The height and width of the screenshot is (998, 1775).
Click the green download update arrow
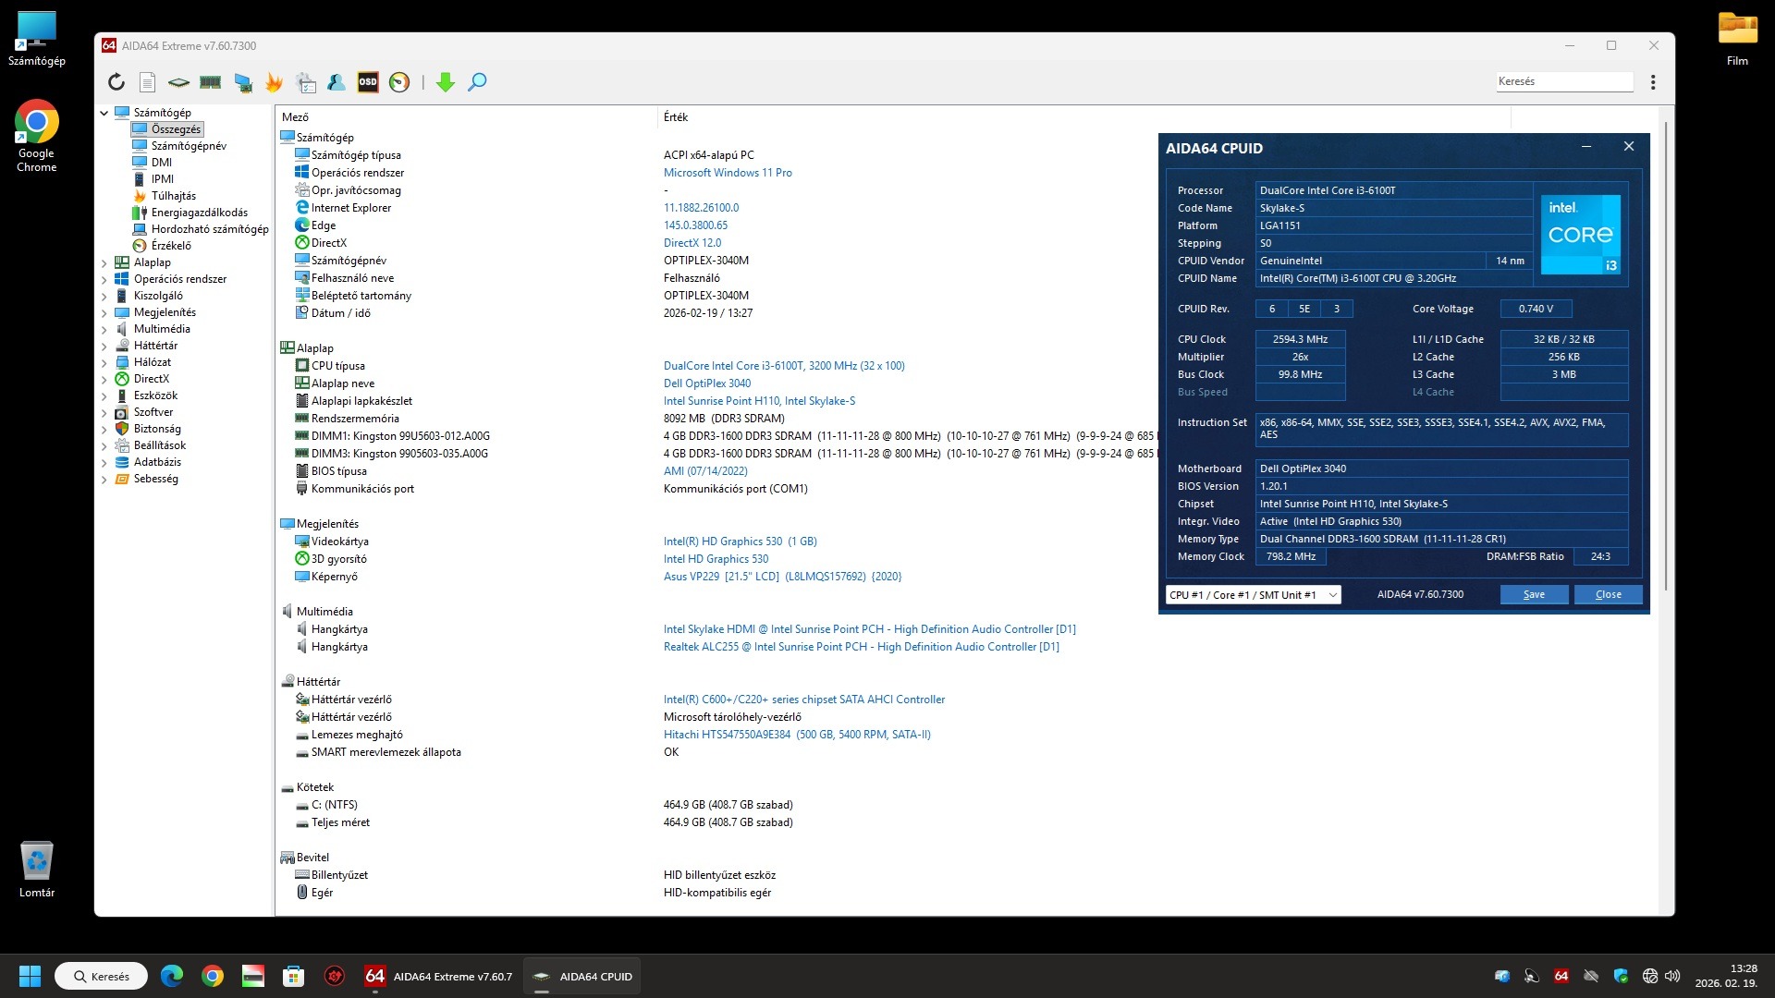coord(446,82)
